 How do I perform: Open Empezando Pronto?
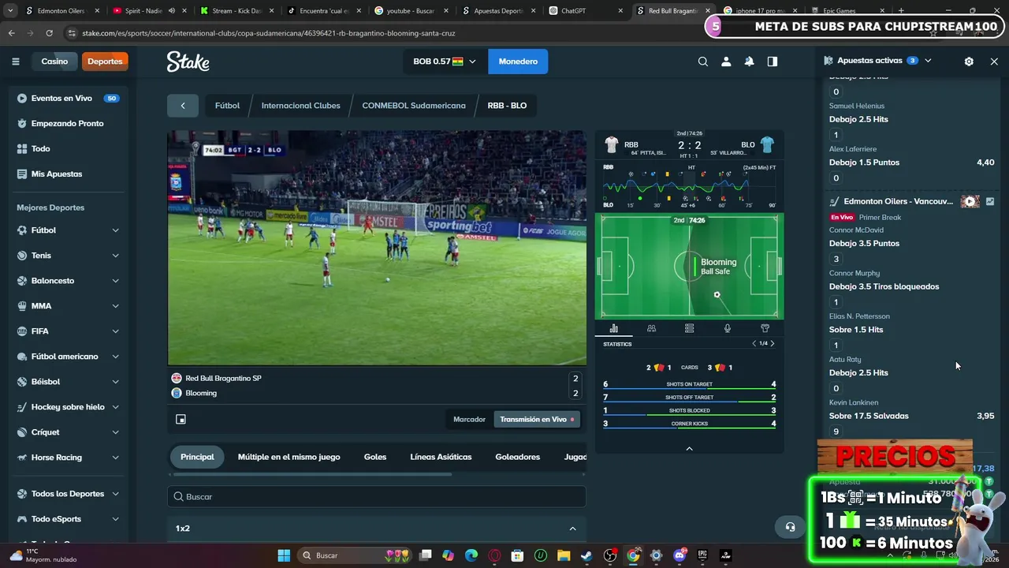[68, 124]
